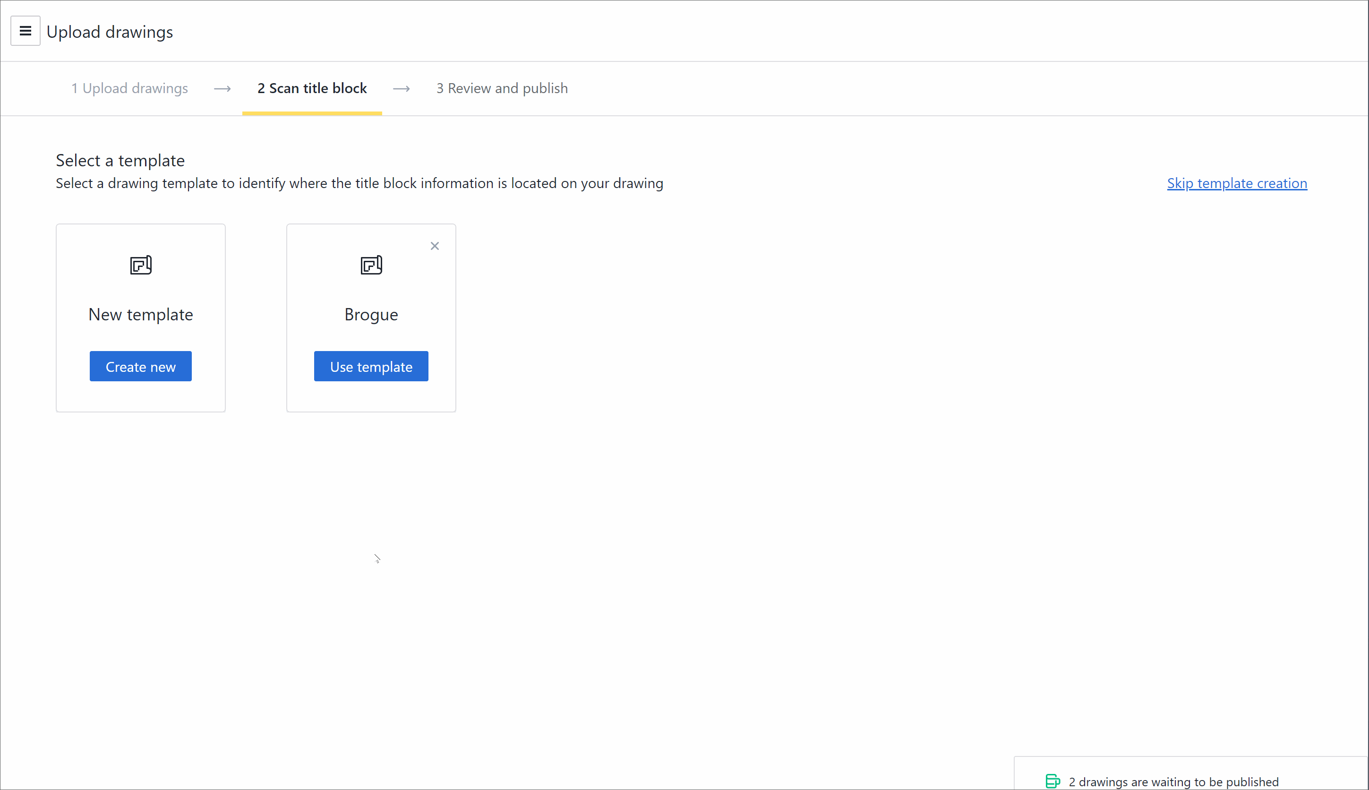Viewport: 1369px width, 790px height.
Task: Click the template description text
Action: [359, 183]
